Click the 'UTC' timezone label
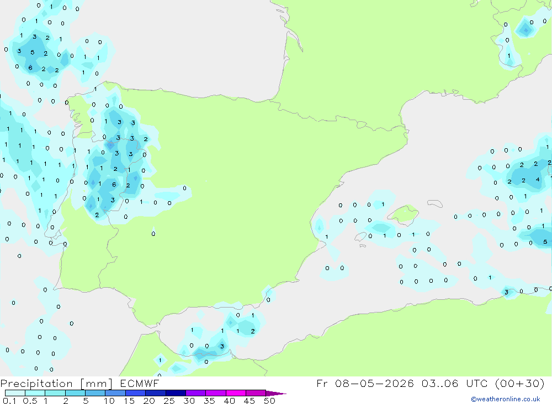This screenshot has height=404, width=552. point(478,383)
